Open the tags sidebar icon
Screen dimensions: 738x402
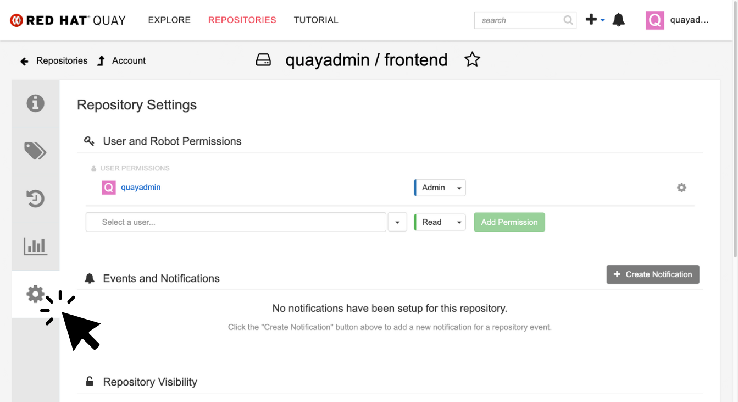click(36, 151)
